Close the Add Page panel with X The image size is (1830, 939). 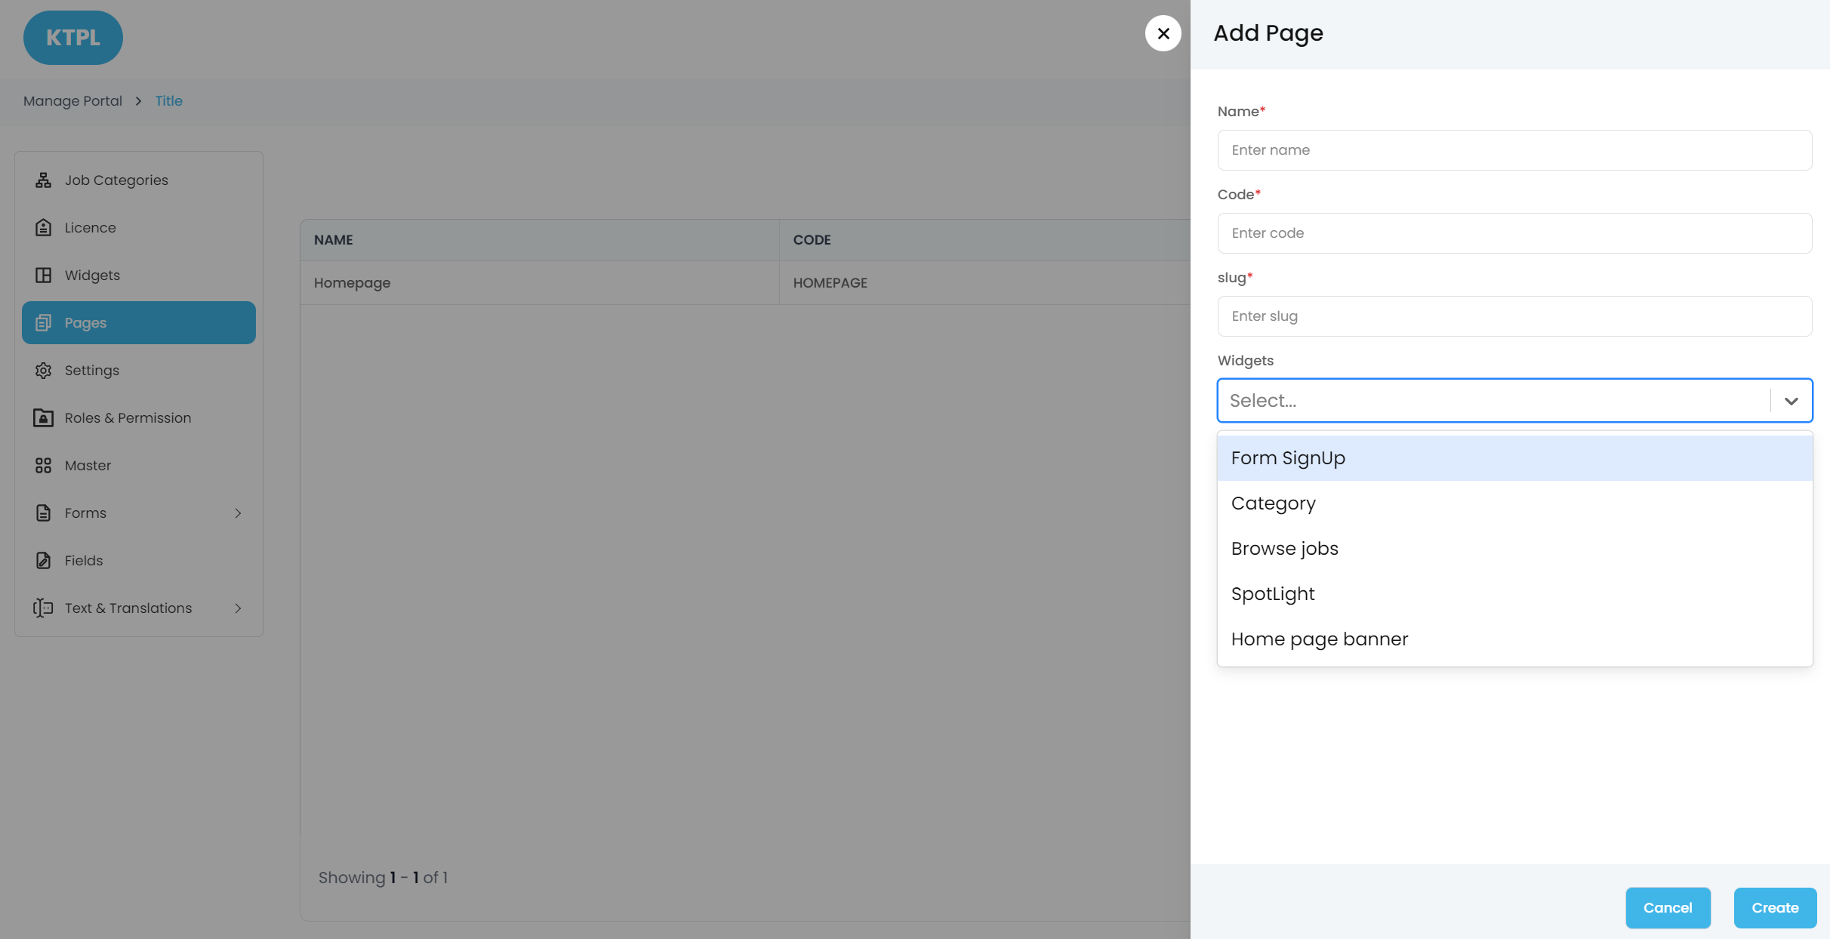(1163, 33)
